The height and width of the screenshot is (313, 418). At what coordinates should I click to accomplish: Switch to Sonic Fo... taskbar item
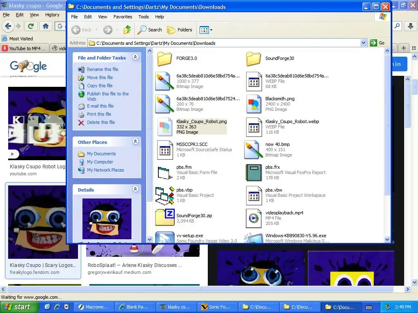pos(217,307)
